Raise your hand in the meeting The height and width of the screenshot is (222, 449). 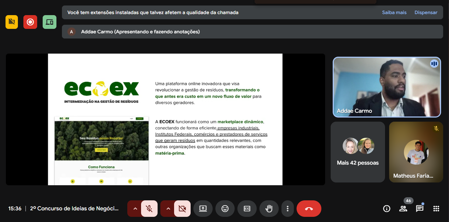coord(269,209)
